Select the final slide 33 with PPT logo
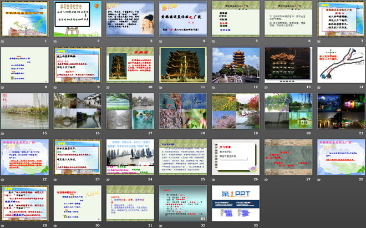 [235, 202]
